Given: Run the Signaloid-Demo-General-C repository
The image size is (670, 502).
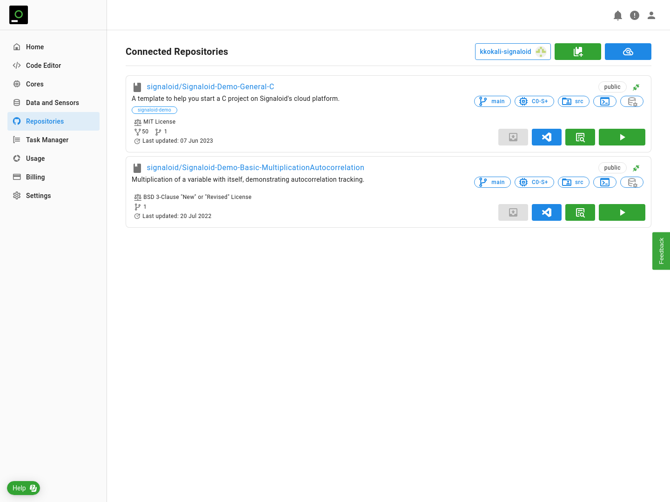Looking at the screenshot, I should pyautogui.click(x=622, y=137).
